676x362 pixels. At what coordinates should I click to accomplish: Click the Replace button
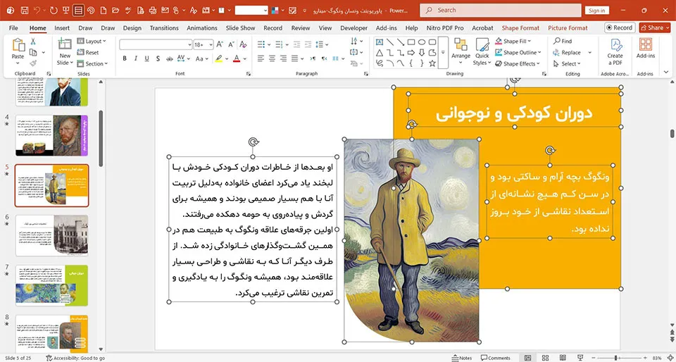click(x=567, y=53)
